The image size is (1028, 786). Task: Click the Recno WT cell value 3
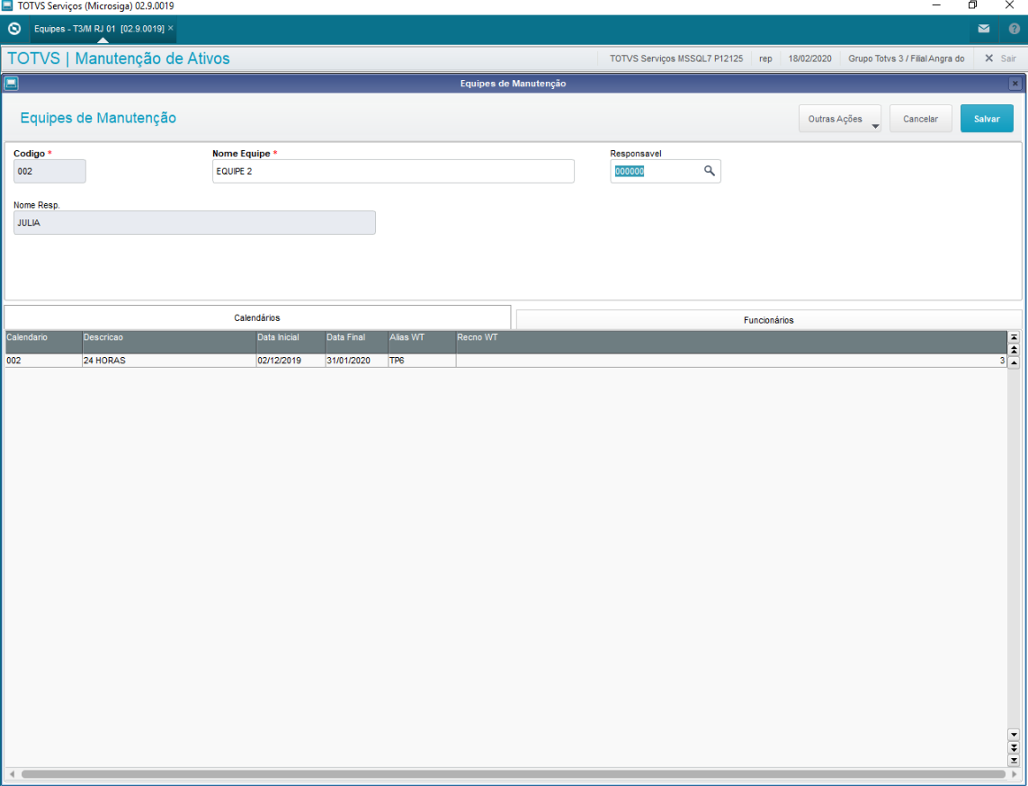click(x=732, y=361)
